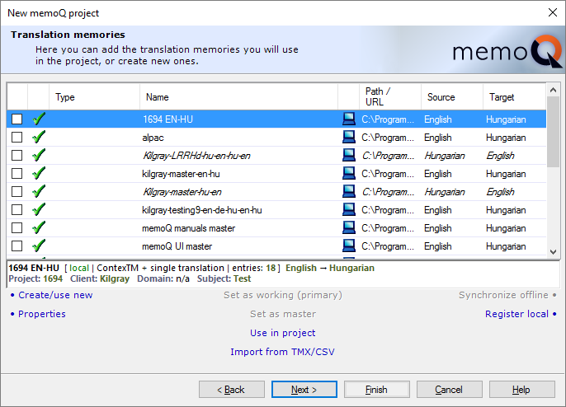This screenshot has width=566, height=407.
Task: Click scrollbar up arrow of memory list
Action: point(553,90)
